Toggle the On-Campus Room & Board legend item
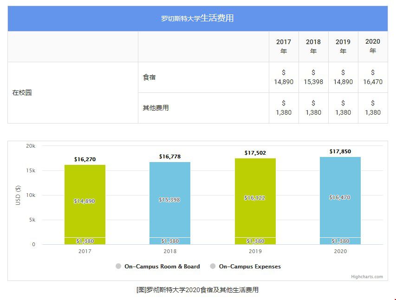This screenshot has width=396, height=300. [157, 267]
